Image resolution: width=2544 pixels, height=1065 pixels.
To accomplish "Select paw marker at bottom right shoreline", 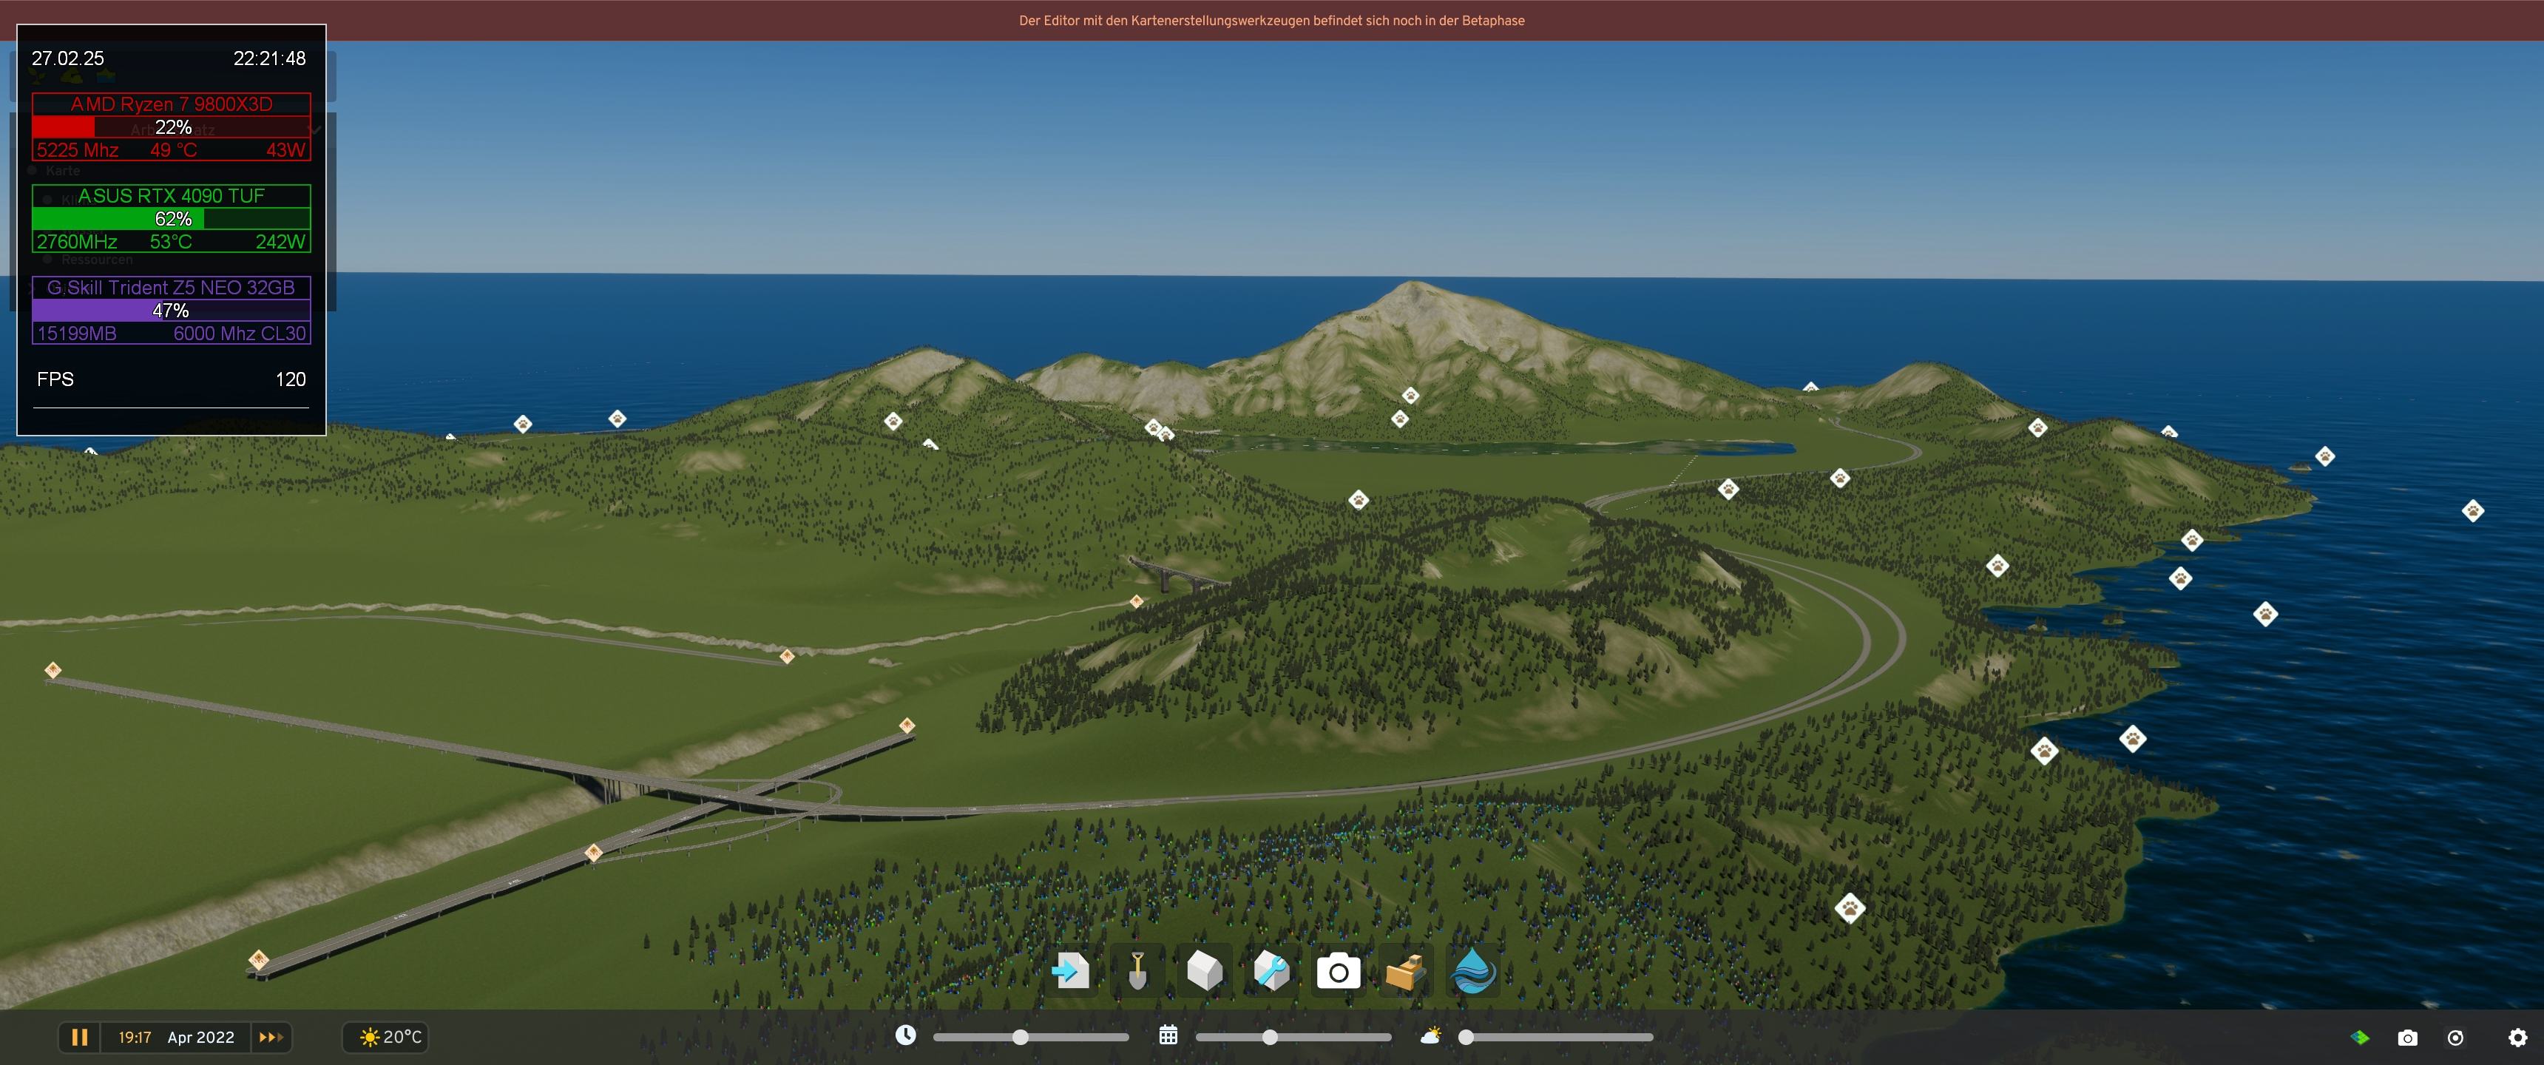I will point(1849,908).
